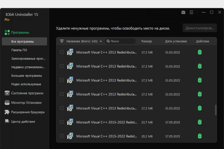224x149 pixels.
Task: Uninstall the 22,7 MB Visual C++ 2015-2022 entry
Action: (200, 122)
